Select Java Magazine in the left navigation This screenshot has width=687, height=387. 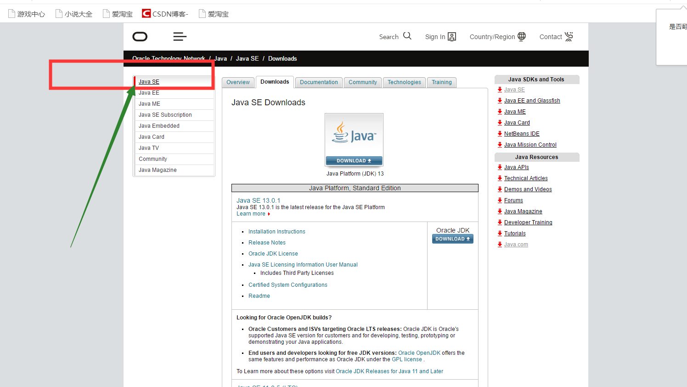point(158,170)
